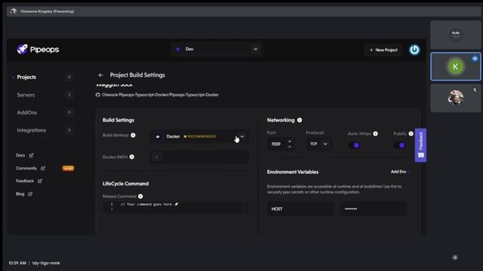Image resolution: width=483 pixels, height=271 pixels.
Task: Click the info icon next to Docker PATH
Action: (x=132, y=157)
